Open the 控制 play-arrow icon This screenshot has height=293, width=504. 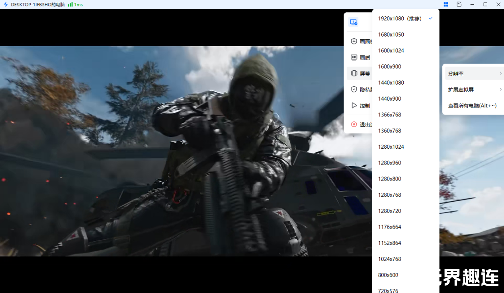click(x=354, y=105)
